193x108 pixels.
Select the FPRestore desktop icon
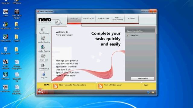click(x=17, y=2)
